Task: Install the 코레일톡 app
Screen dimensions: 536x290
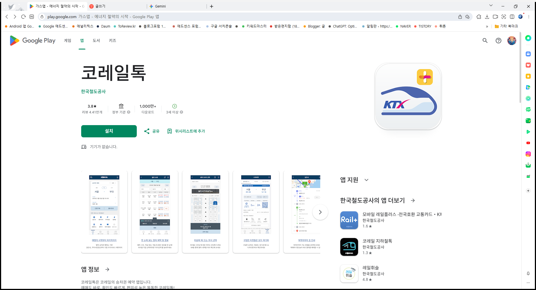Action: 109,131
